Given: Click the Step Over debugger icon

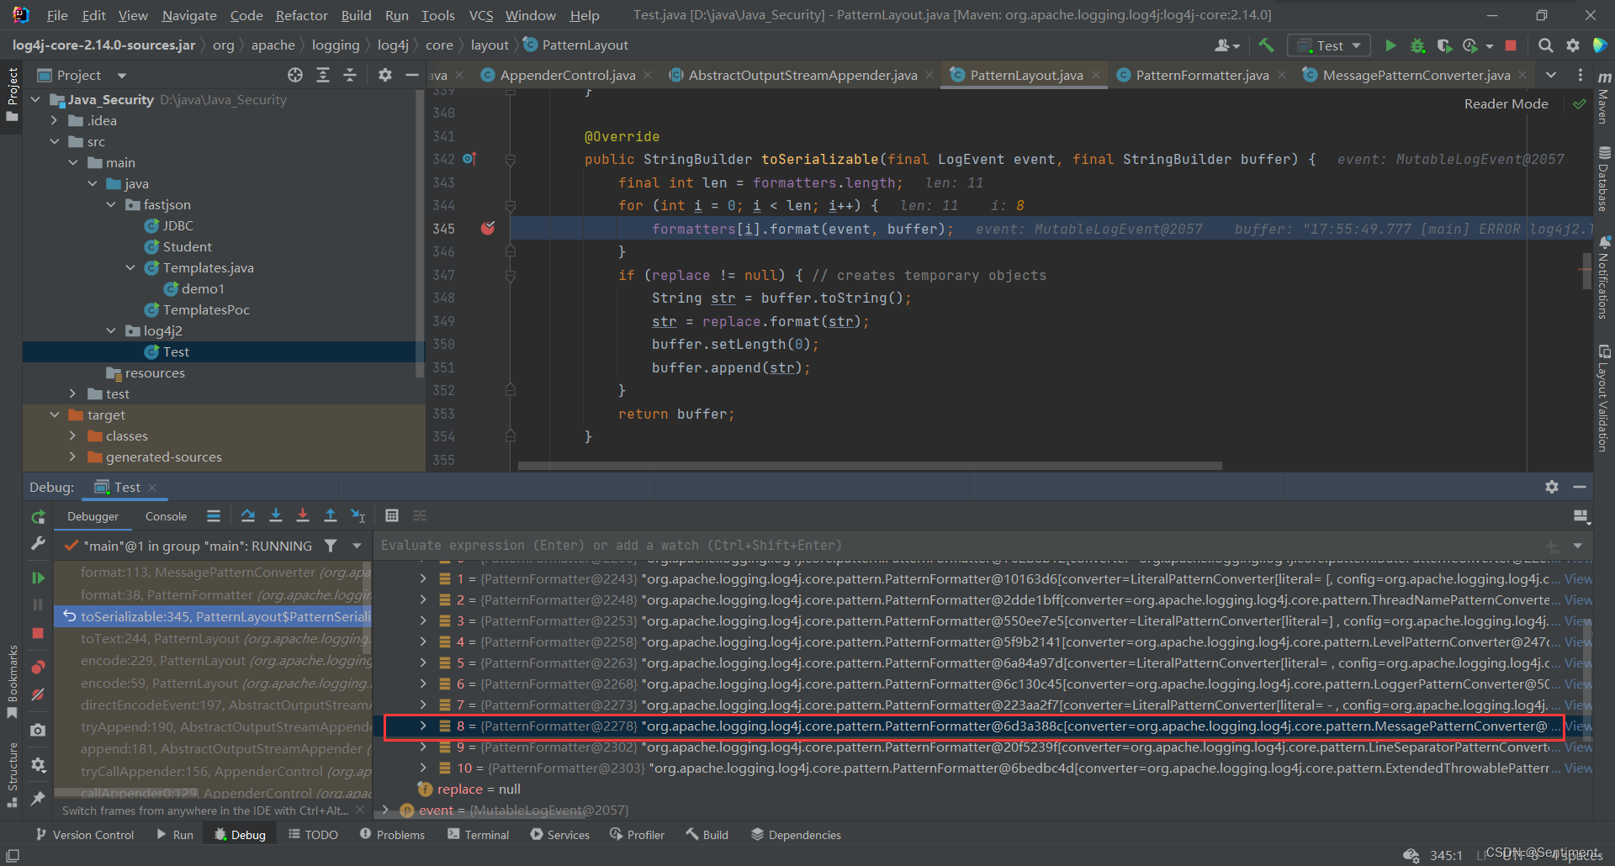Looking at the screenshot, I should point(247,515).
